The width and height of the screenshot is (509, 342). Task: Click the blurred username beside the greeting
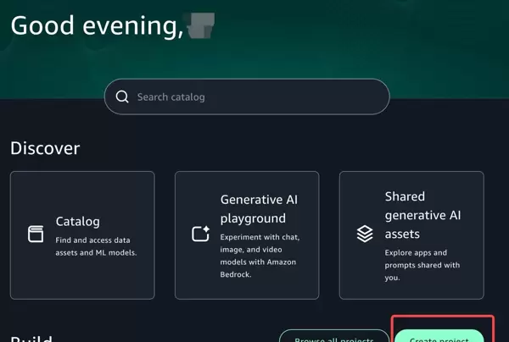click(201, 25)
